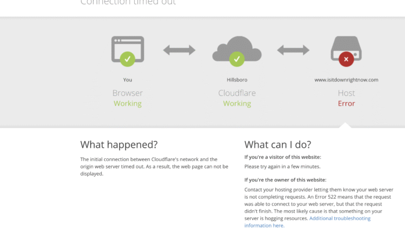
Task: Click the 'Host' heading text
Action: [x=346, y=93]
